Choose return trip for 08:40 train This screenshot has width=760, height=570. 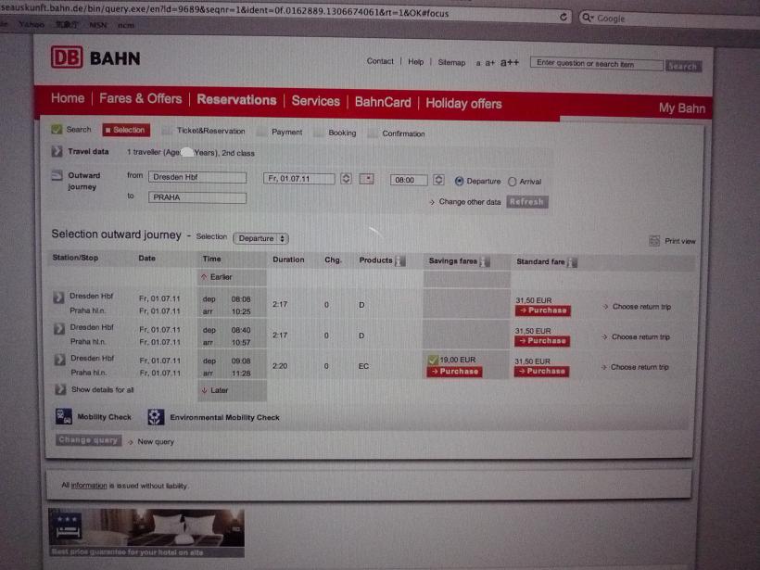[637, 336]
